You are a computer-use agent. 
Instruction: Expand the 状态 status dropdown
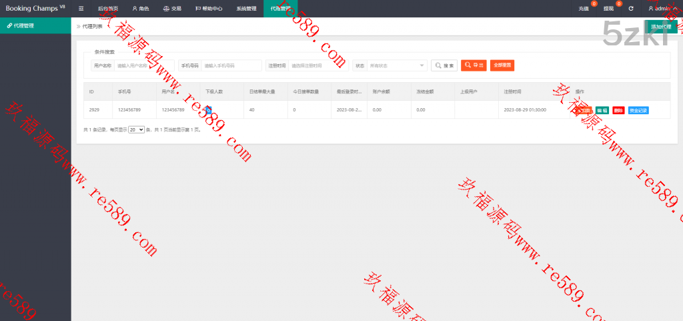[x=398, y=65]
